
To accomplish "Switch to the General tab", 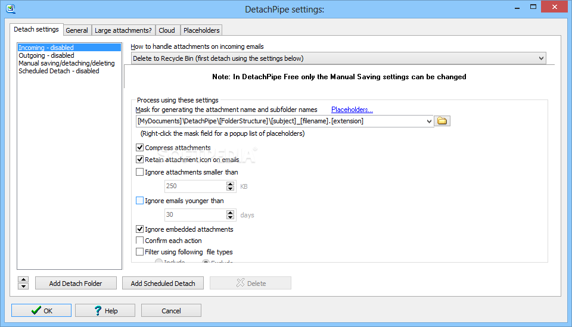I will [77, 30].
